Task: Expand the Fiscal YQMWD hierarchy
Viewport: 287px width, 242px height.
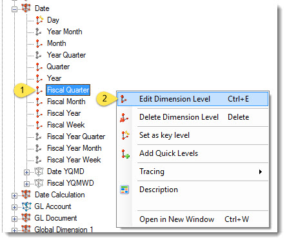Action: (x=26, y=184)
